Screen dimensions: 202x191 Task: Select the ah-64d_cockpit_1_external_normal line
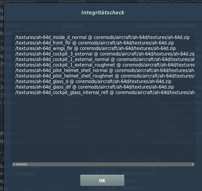coord(105,60)
